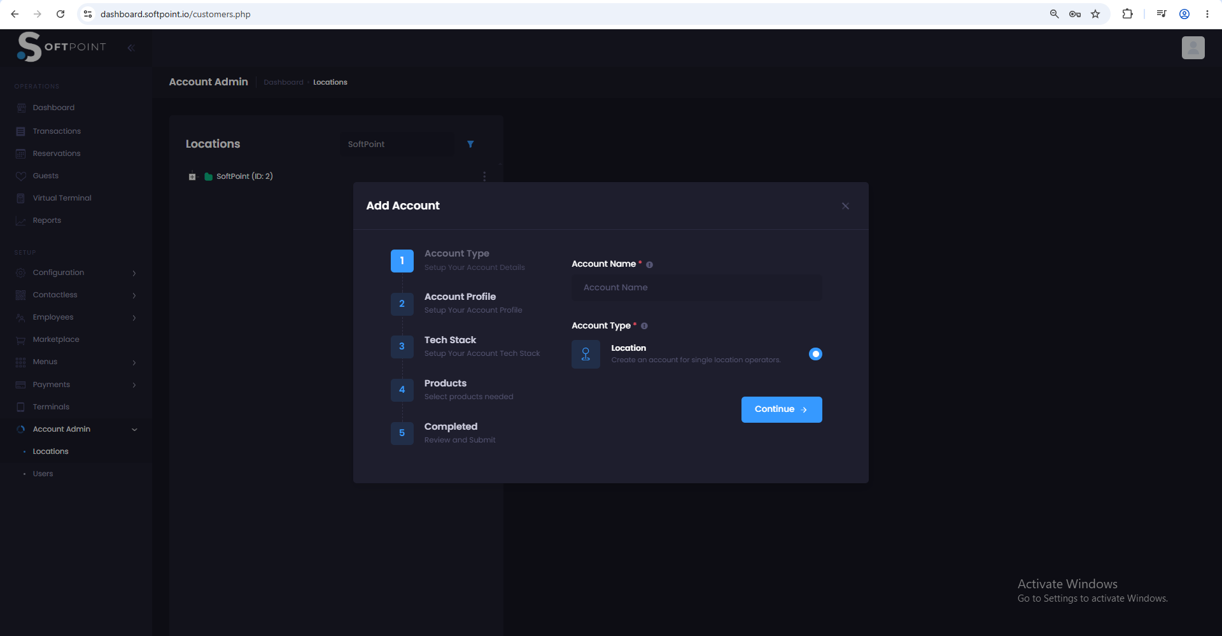Open Marketplace from the sidebar
Viewport: 1222px width, 636px height.
[x=56, y=339]
